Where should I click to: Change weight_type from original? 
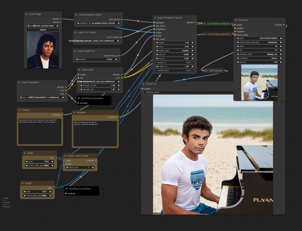point(174,50)
